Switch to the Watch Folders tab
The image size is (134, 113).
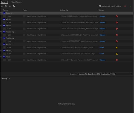point(16,2)
